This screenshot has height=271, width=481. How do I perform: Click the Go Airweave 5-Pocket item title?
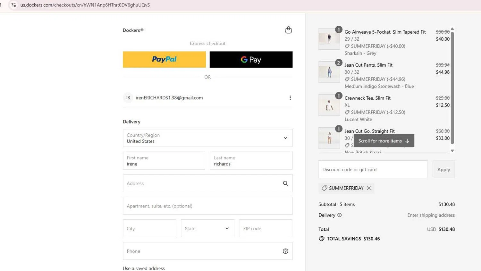[x=385, y=32]
